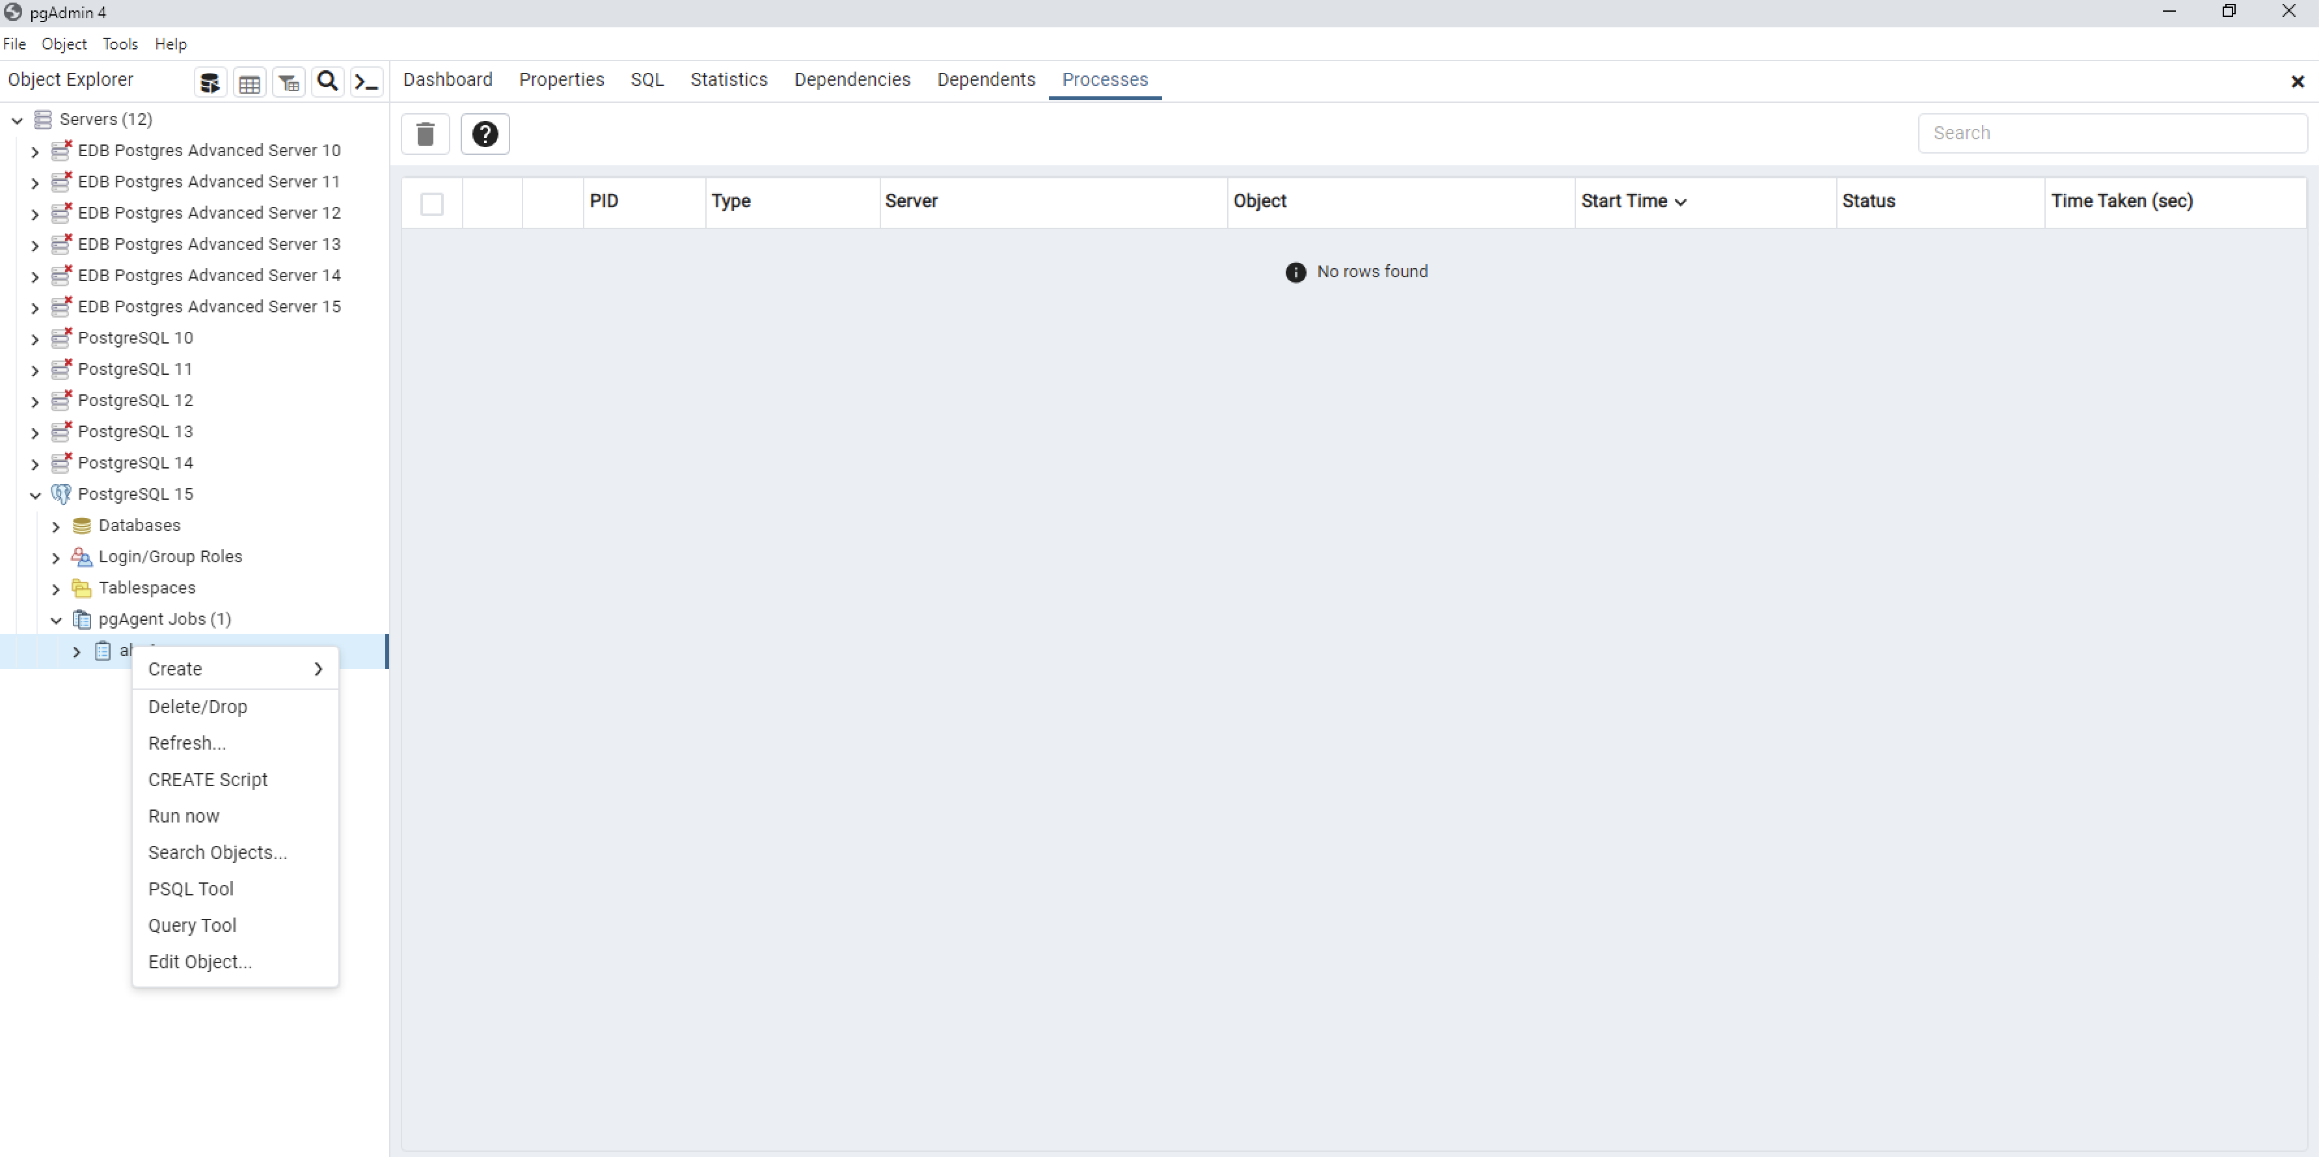The image size is (2319, 1157).
Task: Select Run now from the context menu
Action: click(185, 816)
